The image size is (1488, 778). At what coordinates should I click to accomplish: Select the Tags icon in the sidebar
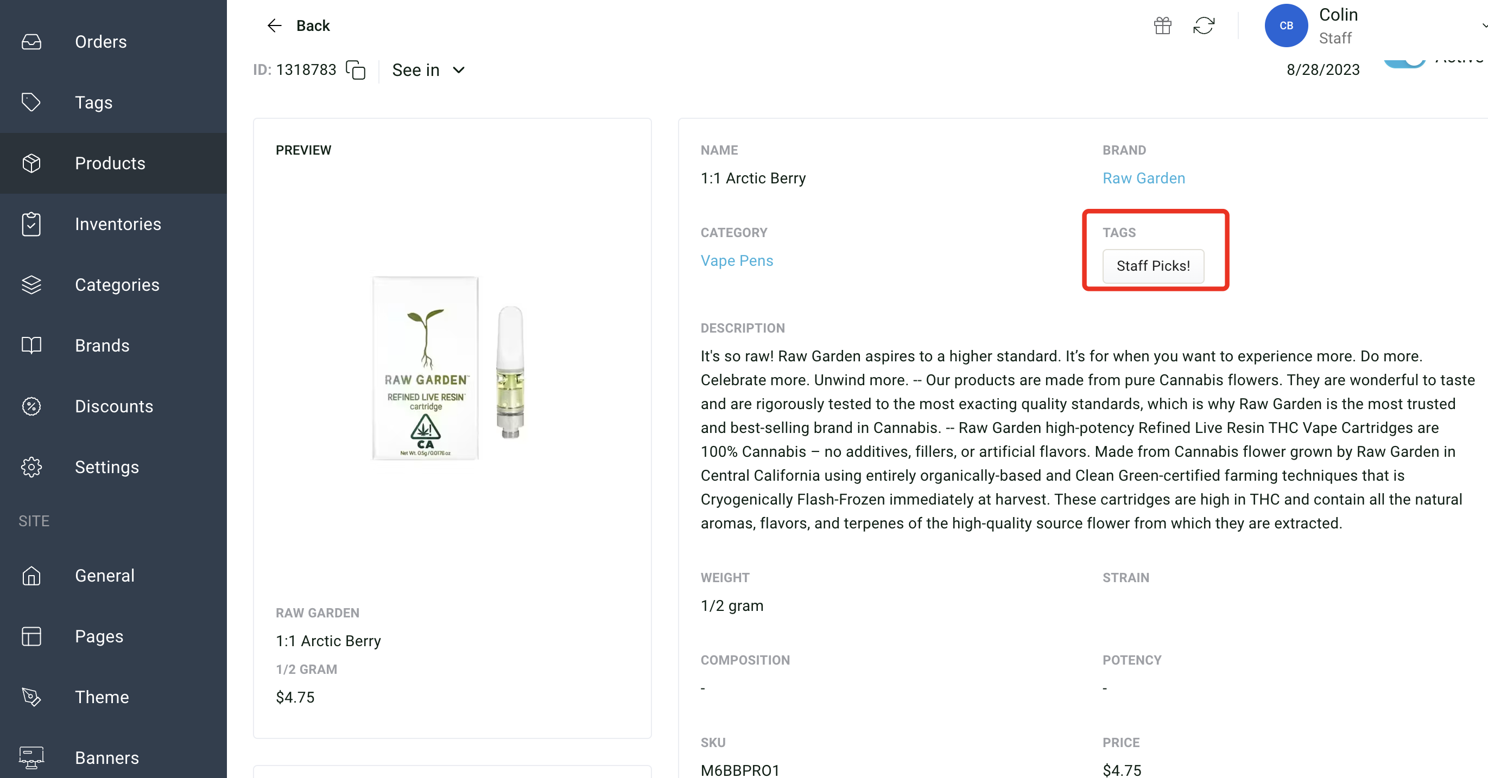pos(32,102)
